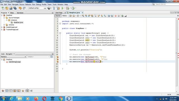Image resolution: width=179 pixels, height=101 pixels.
Task: Open the Profile Project dropdown arrow
Action: coord(76,8)
